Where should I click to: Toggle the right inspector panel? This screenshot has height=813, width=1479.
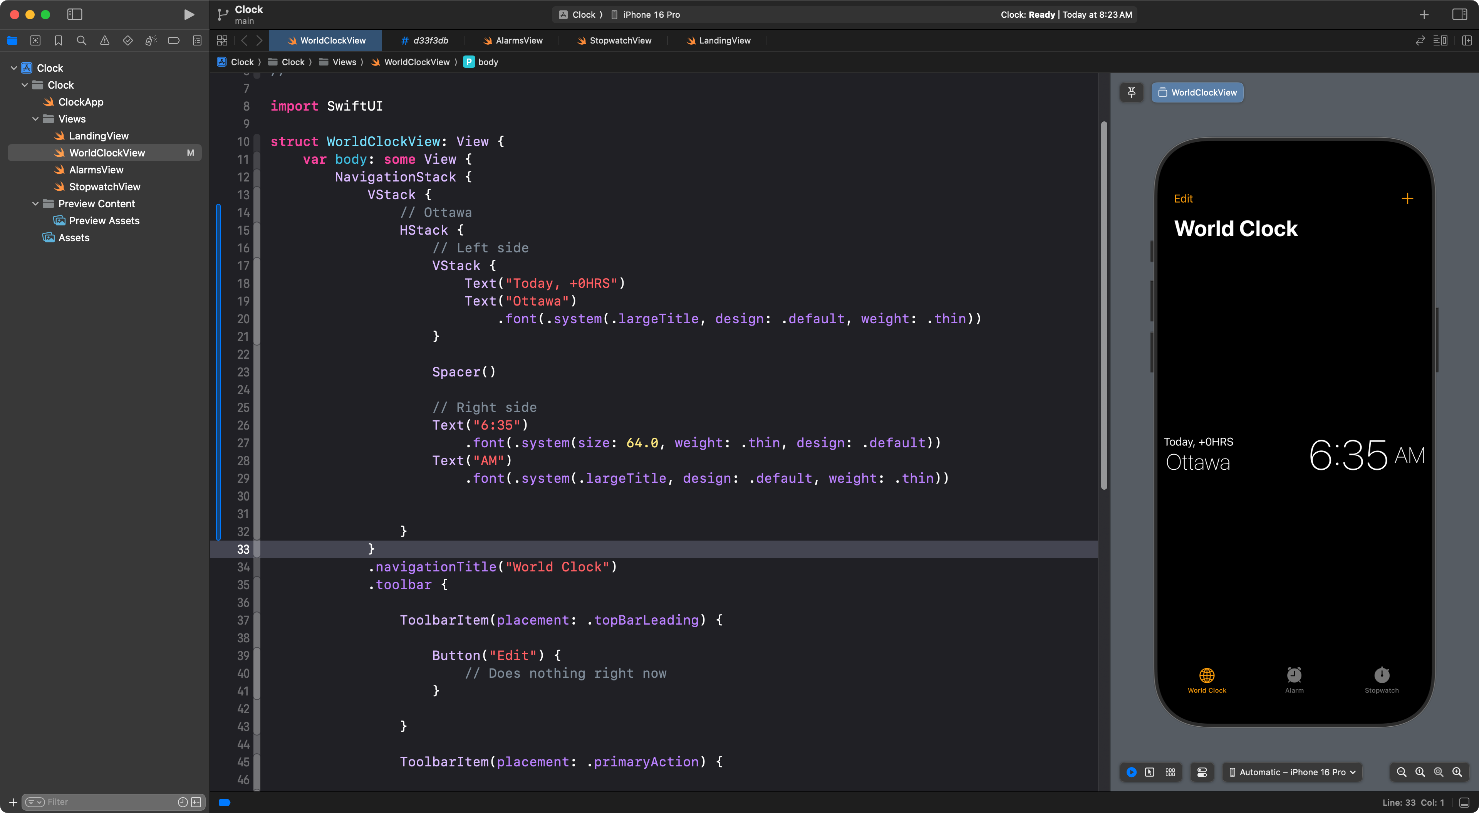tap(1459, 14)
